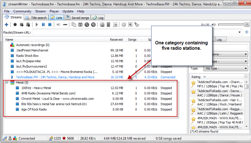Open the Player menu
The width and height of the screenshot is (251, 143).
54,11
